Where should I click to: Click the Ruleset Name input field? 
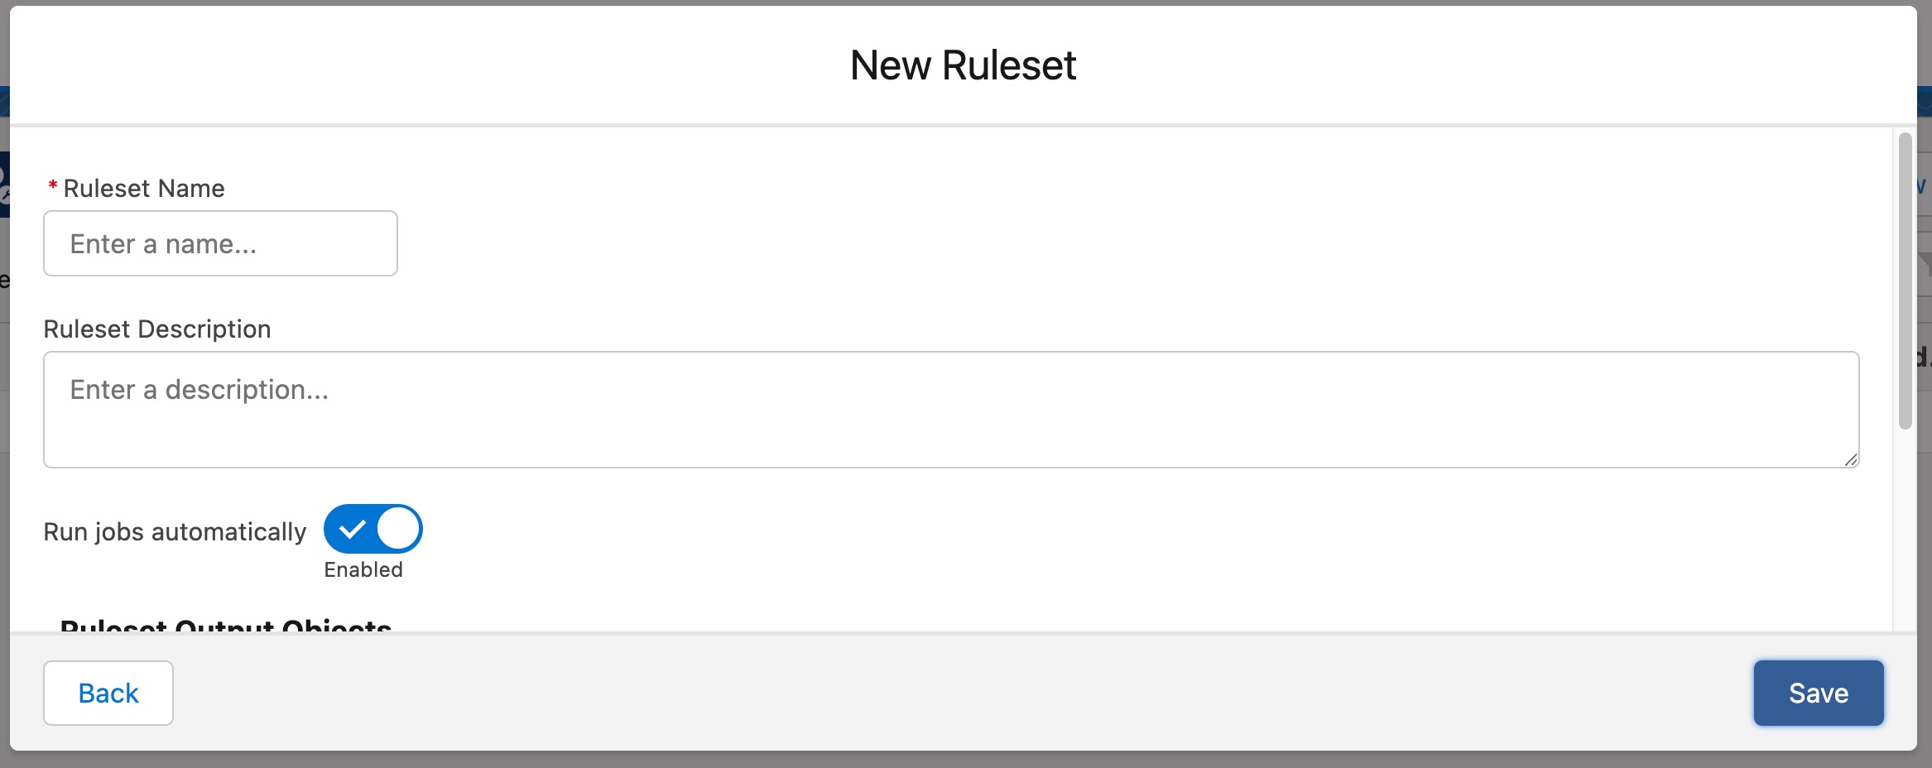[x=220, y=243]
